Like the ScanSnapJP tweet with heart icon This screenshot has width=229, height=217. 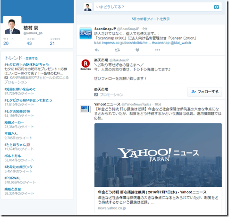(137, 50)
